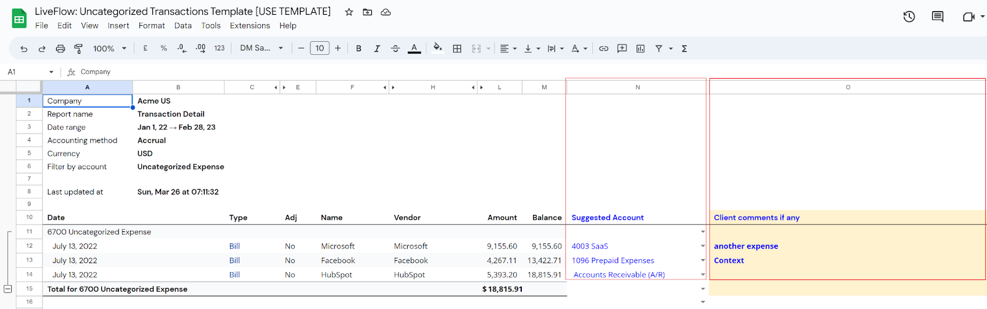
Task: Toggle bold formatting
Action: [358, 49]
